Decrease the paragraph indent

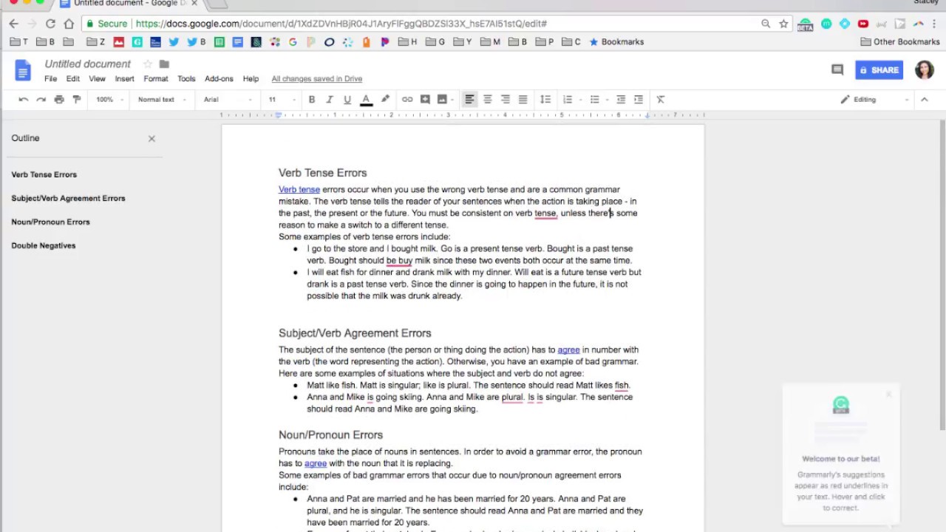point(621,100)
